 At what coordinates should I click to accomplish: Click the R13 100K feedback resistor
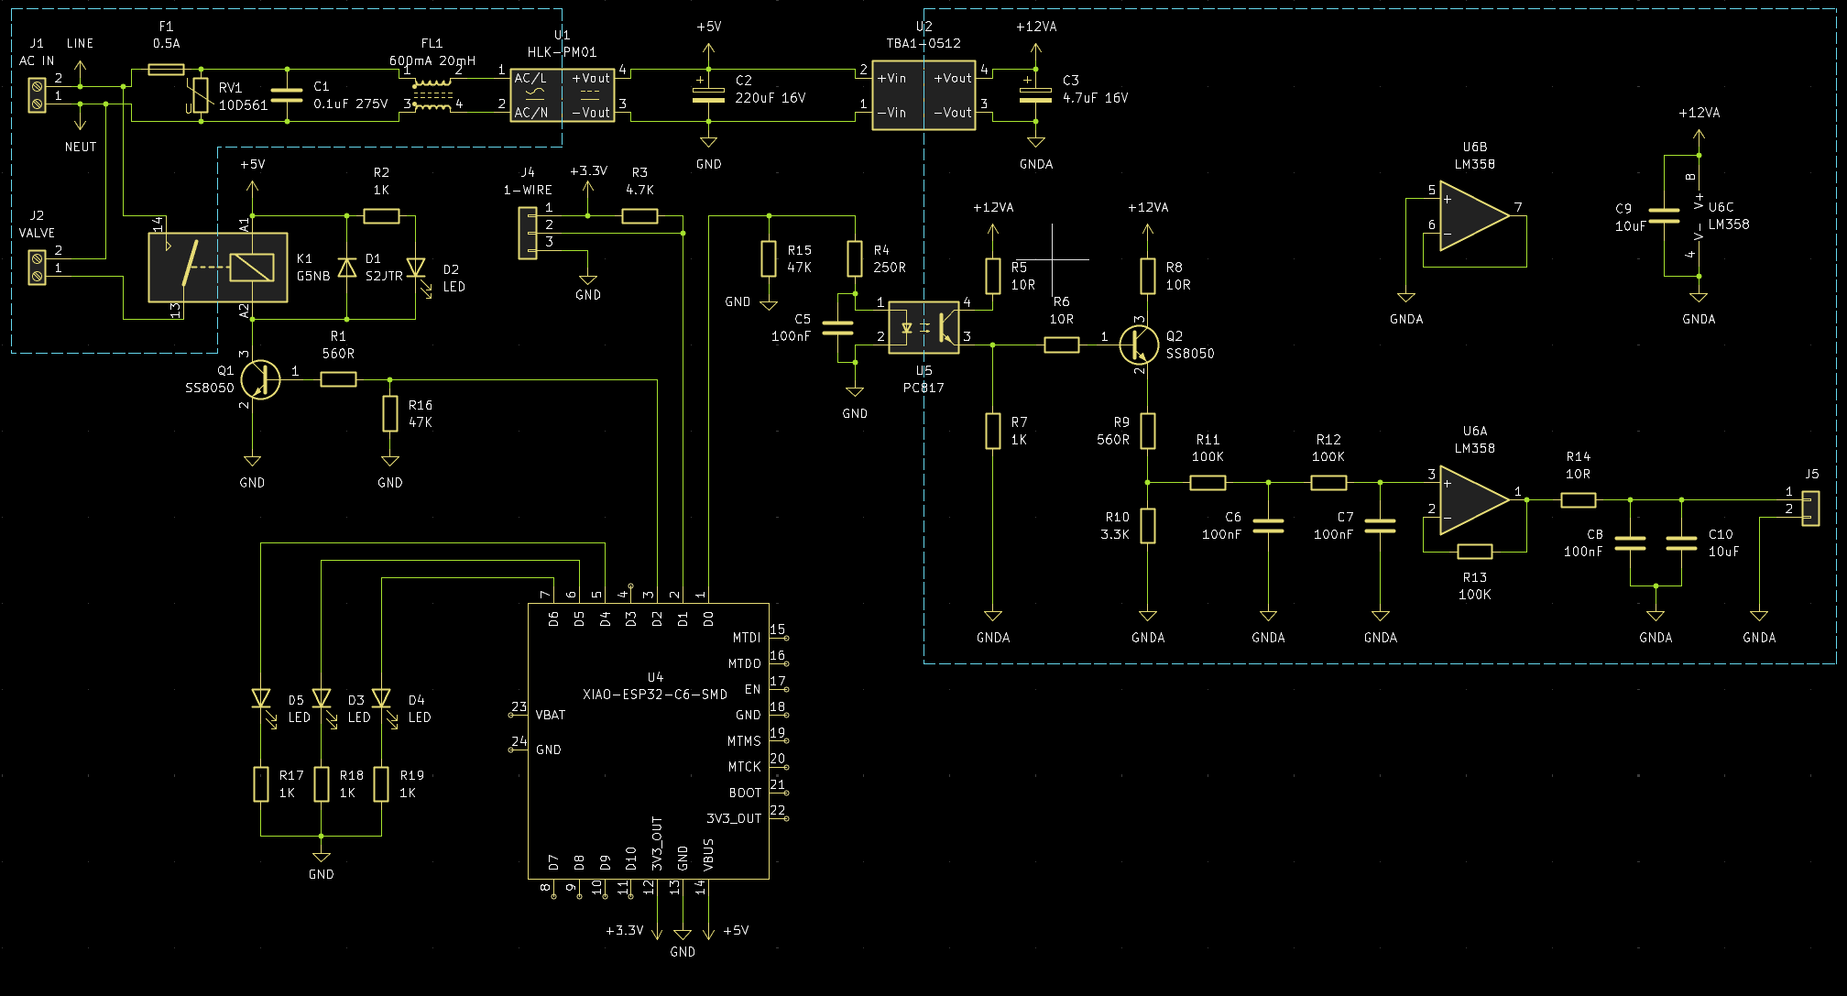coord(1474,551)
